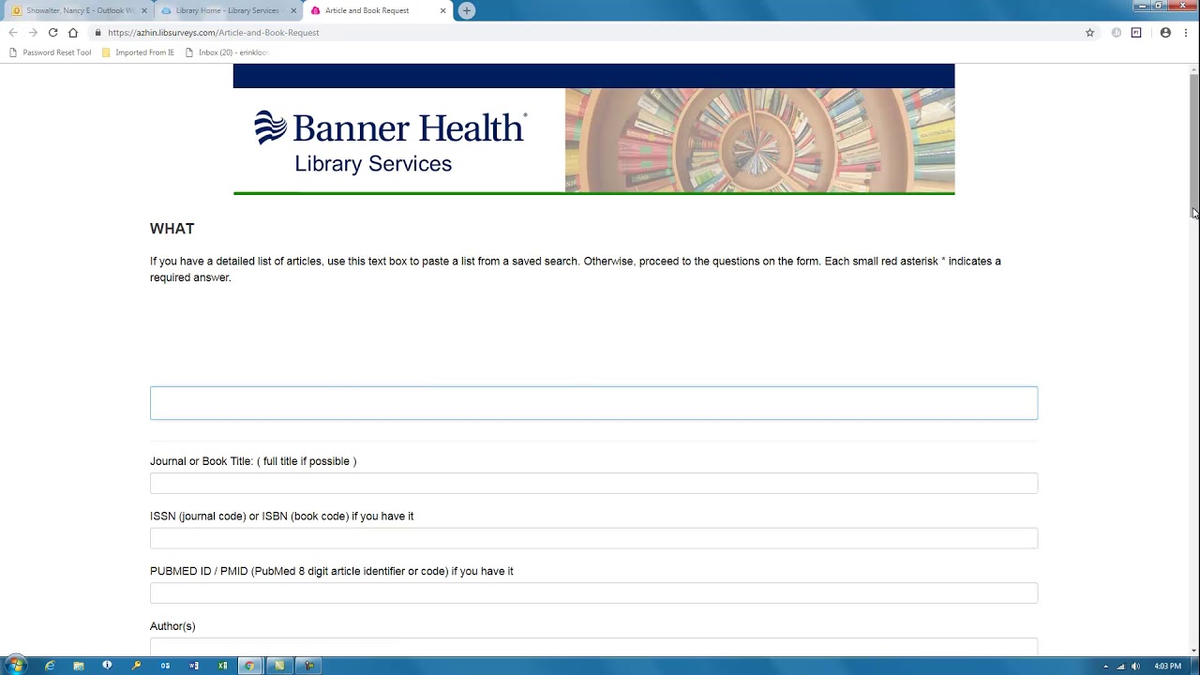Click the 4:03 PM taskbar clock

click(x=1167, y=667)
